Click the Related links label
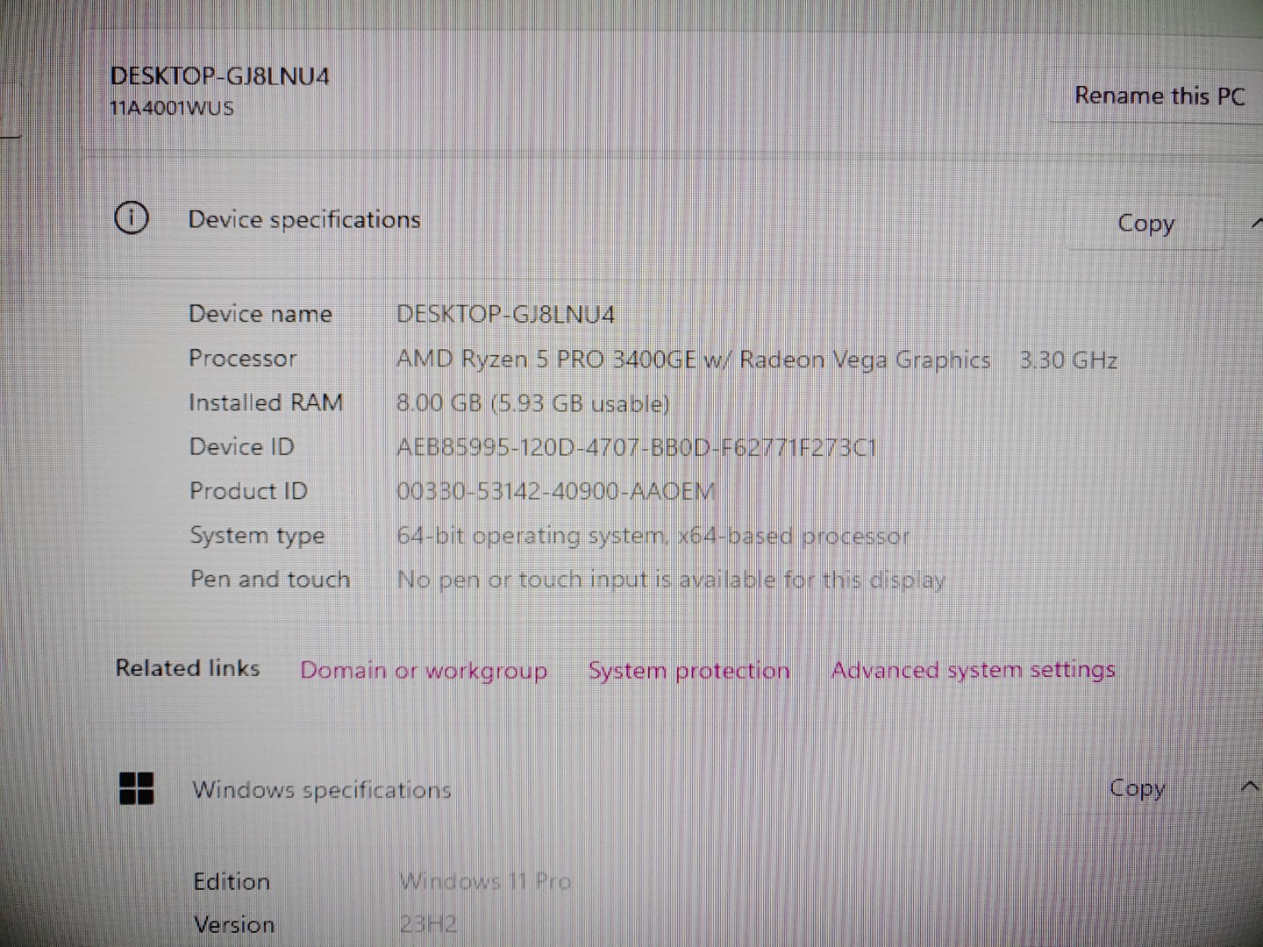1263x947 pixels. (x=188, y=668)
